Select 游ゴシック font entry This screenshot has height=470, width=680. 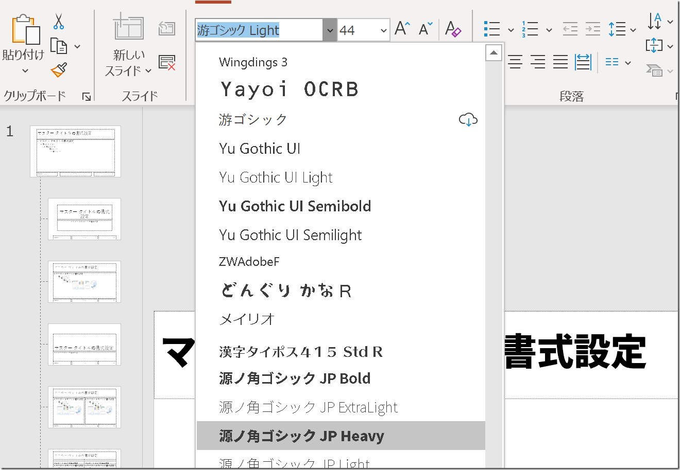click(341, 120)
